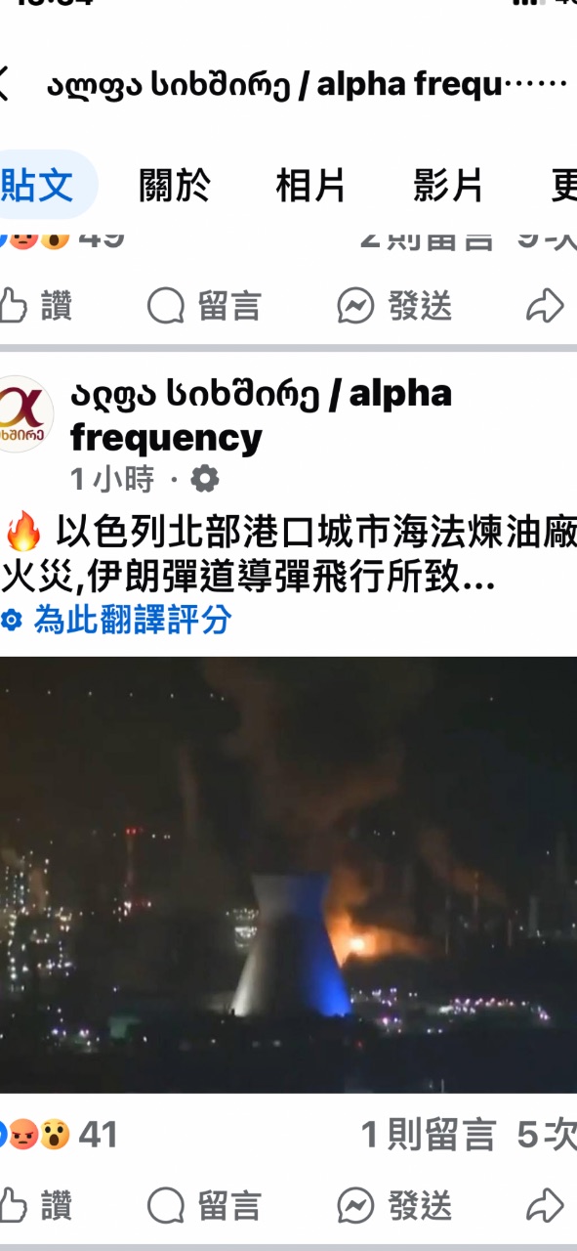
Task: View reactions count 41 on refinery post
Action: (x=59, y=1135)
